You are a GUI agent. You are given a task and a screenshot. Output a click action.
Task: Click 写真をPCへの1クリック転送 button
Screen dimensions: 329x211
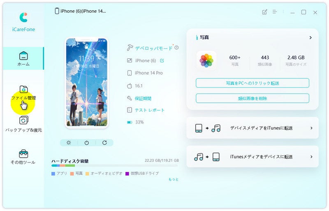pos(253,83)
